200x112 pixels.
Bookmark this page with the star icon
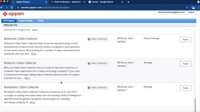coord(187,7)
